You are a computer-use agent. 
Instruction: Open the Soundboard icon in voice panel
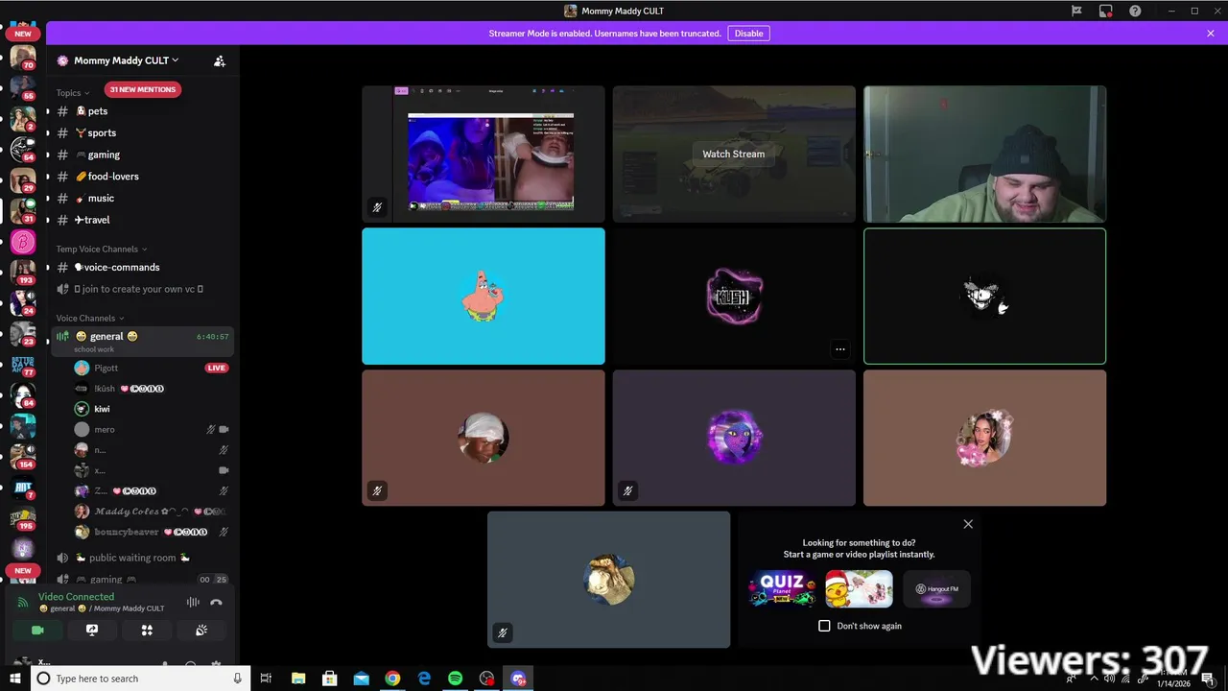point(201,631)
